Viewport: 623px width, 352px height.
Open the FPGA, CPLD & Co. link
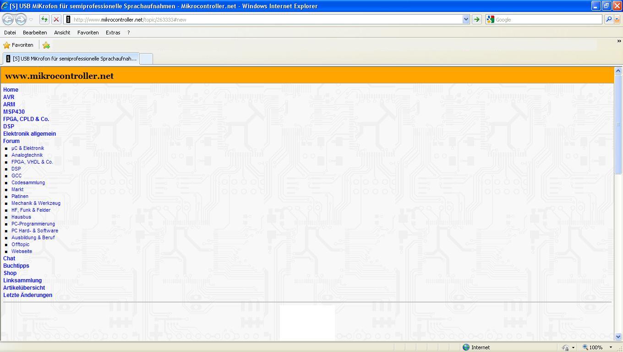pos(26,119)
